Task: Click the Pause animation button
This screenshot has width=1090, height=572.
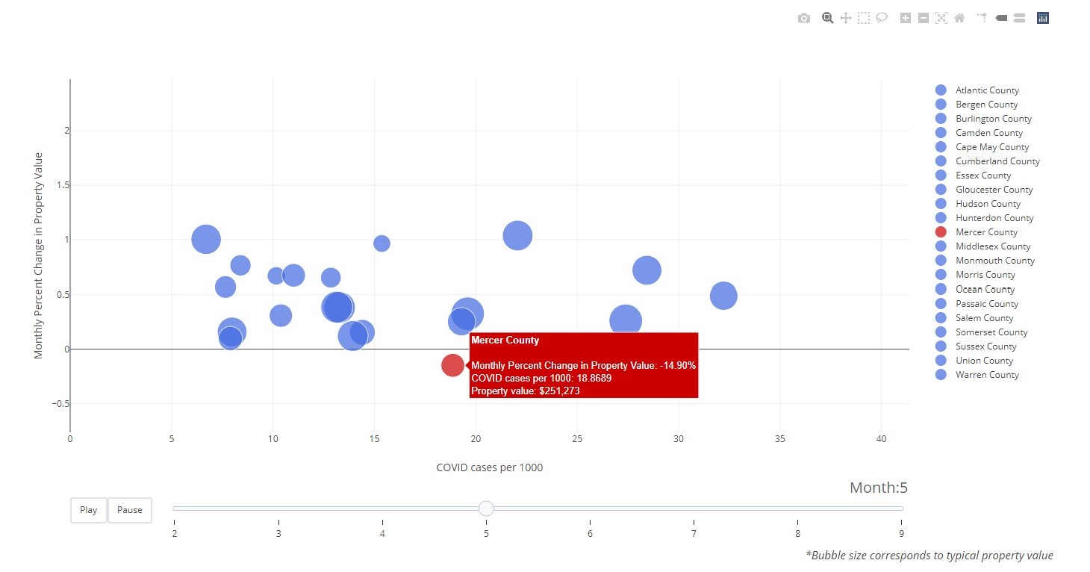Action: point(130,510)
